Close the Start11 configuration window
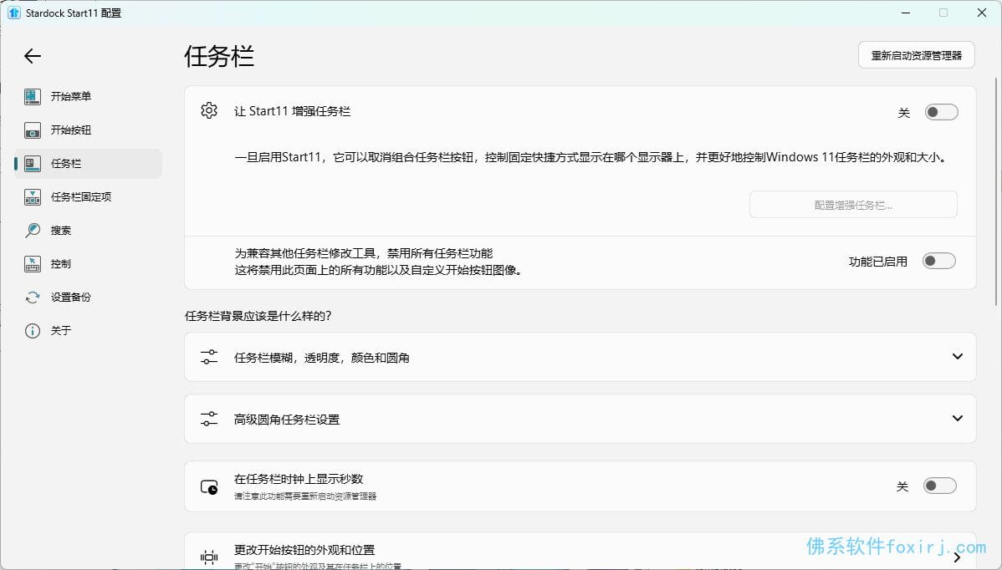Screen dimensions: 1002x570 coord(982,13)
